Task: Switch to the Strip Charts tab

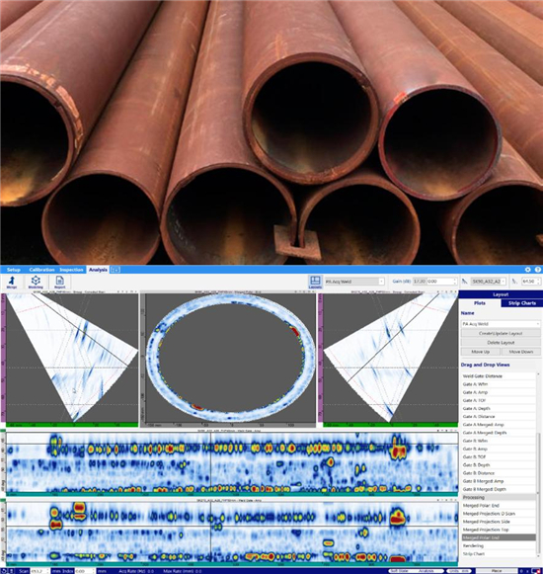Action: click(522, 303)
